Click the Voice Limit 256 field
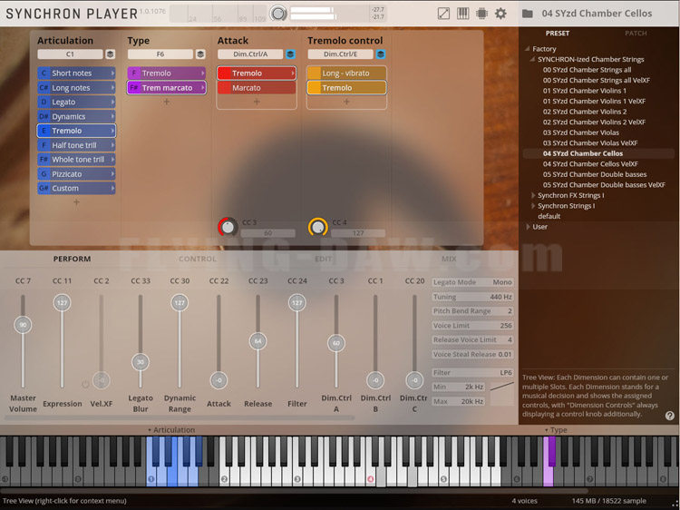 pyautogui.click(x=472, y=326)
